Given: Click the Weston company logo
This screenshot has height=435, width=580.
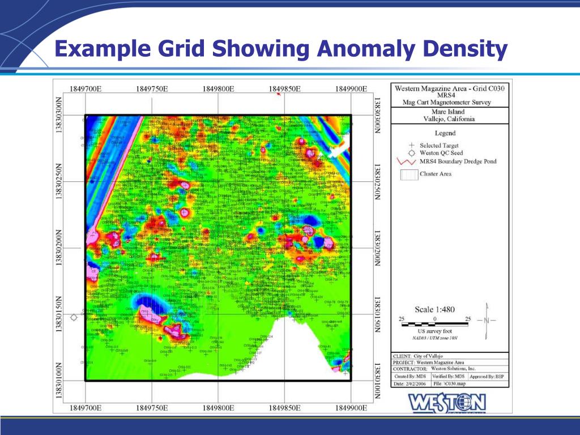Looking at the screenshot, I should click(x=447, y=403).
